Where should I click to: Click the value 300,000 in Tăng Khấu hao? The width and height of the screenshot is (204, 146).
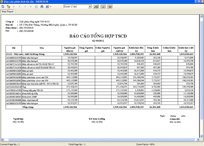(x=157, y=93)
